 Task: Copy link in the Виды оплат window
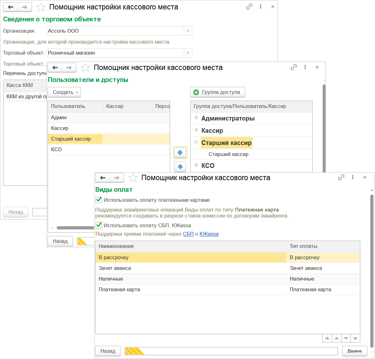[x=341, y=178]
